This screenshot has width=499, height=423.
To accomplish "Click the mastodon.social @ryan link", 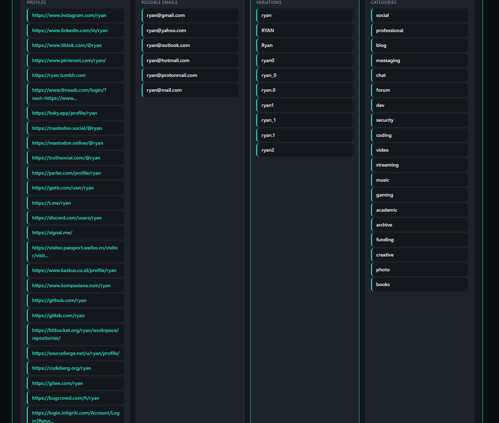I will 67,128.
